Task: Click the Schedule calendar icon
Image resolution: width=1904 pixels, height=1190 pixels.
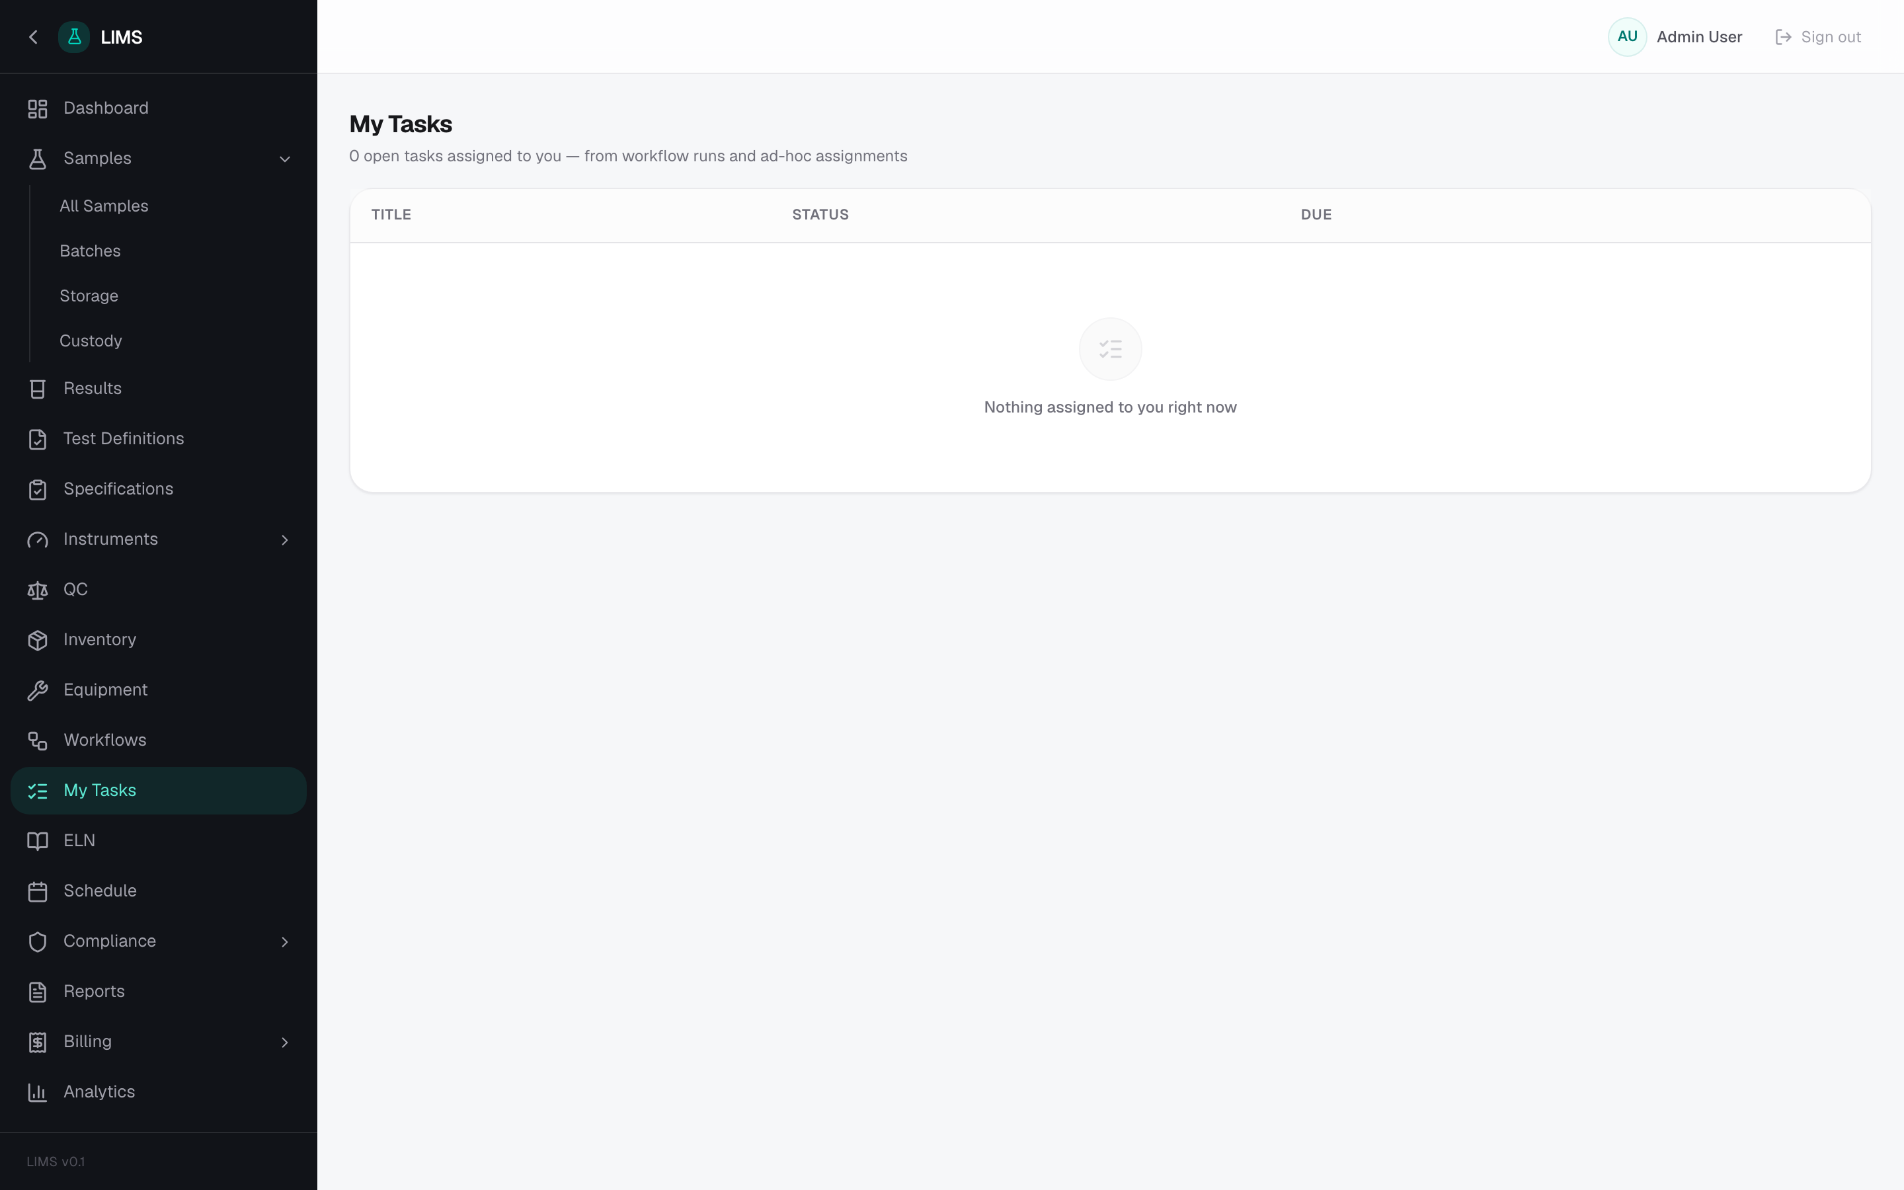Action: tap(38, 892)
